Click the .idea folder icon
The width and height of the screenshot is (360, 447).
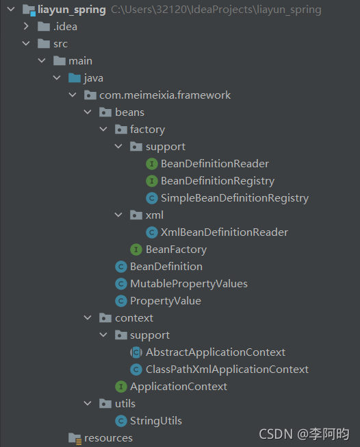[44, 27]
